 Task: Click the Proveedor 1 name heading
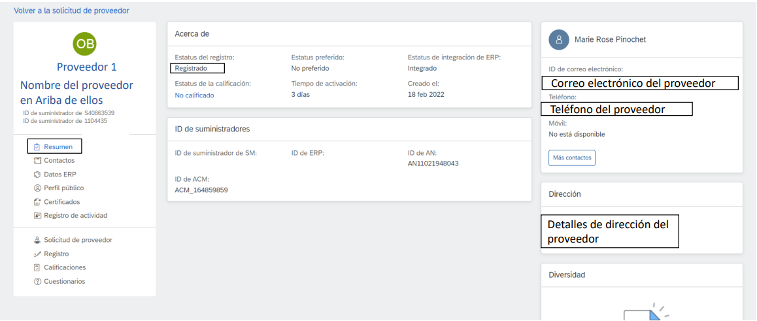(x=86, y=67)
